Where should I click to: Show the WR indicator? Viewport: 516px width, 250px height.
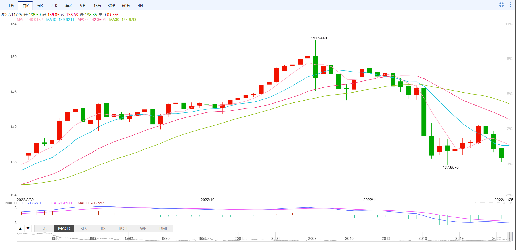click(143, 228)
